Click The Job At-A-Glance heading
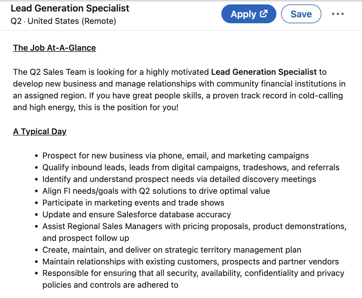 click(54, 48)
